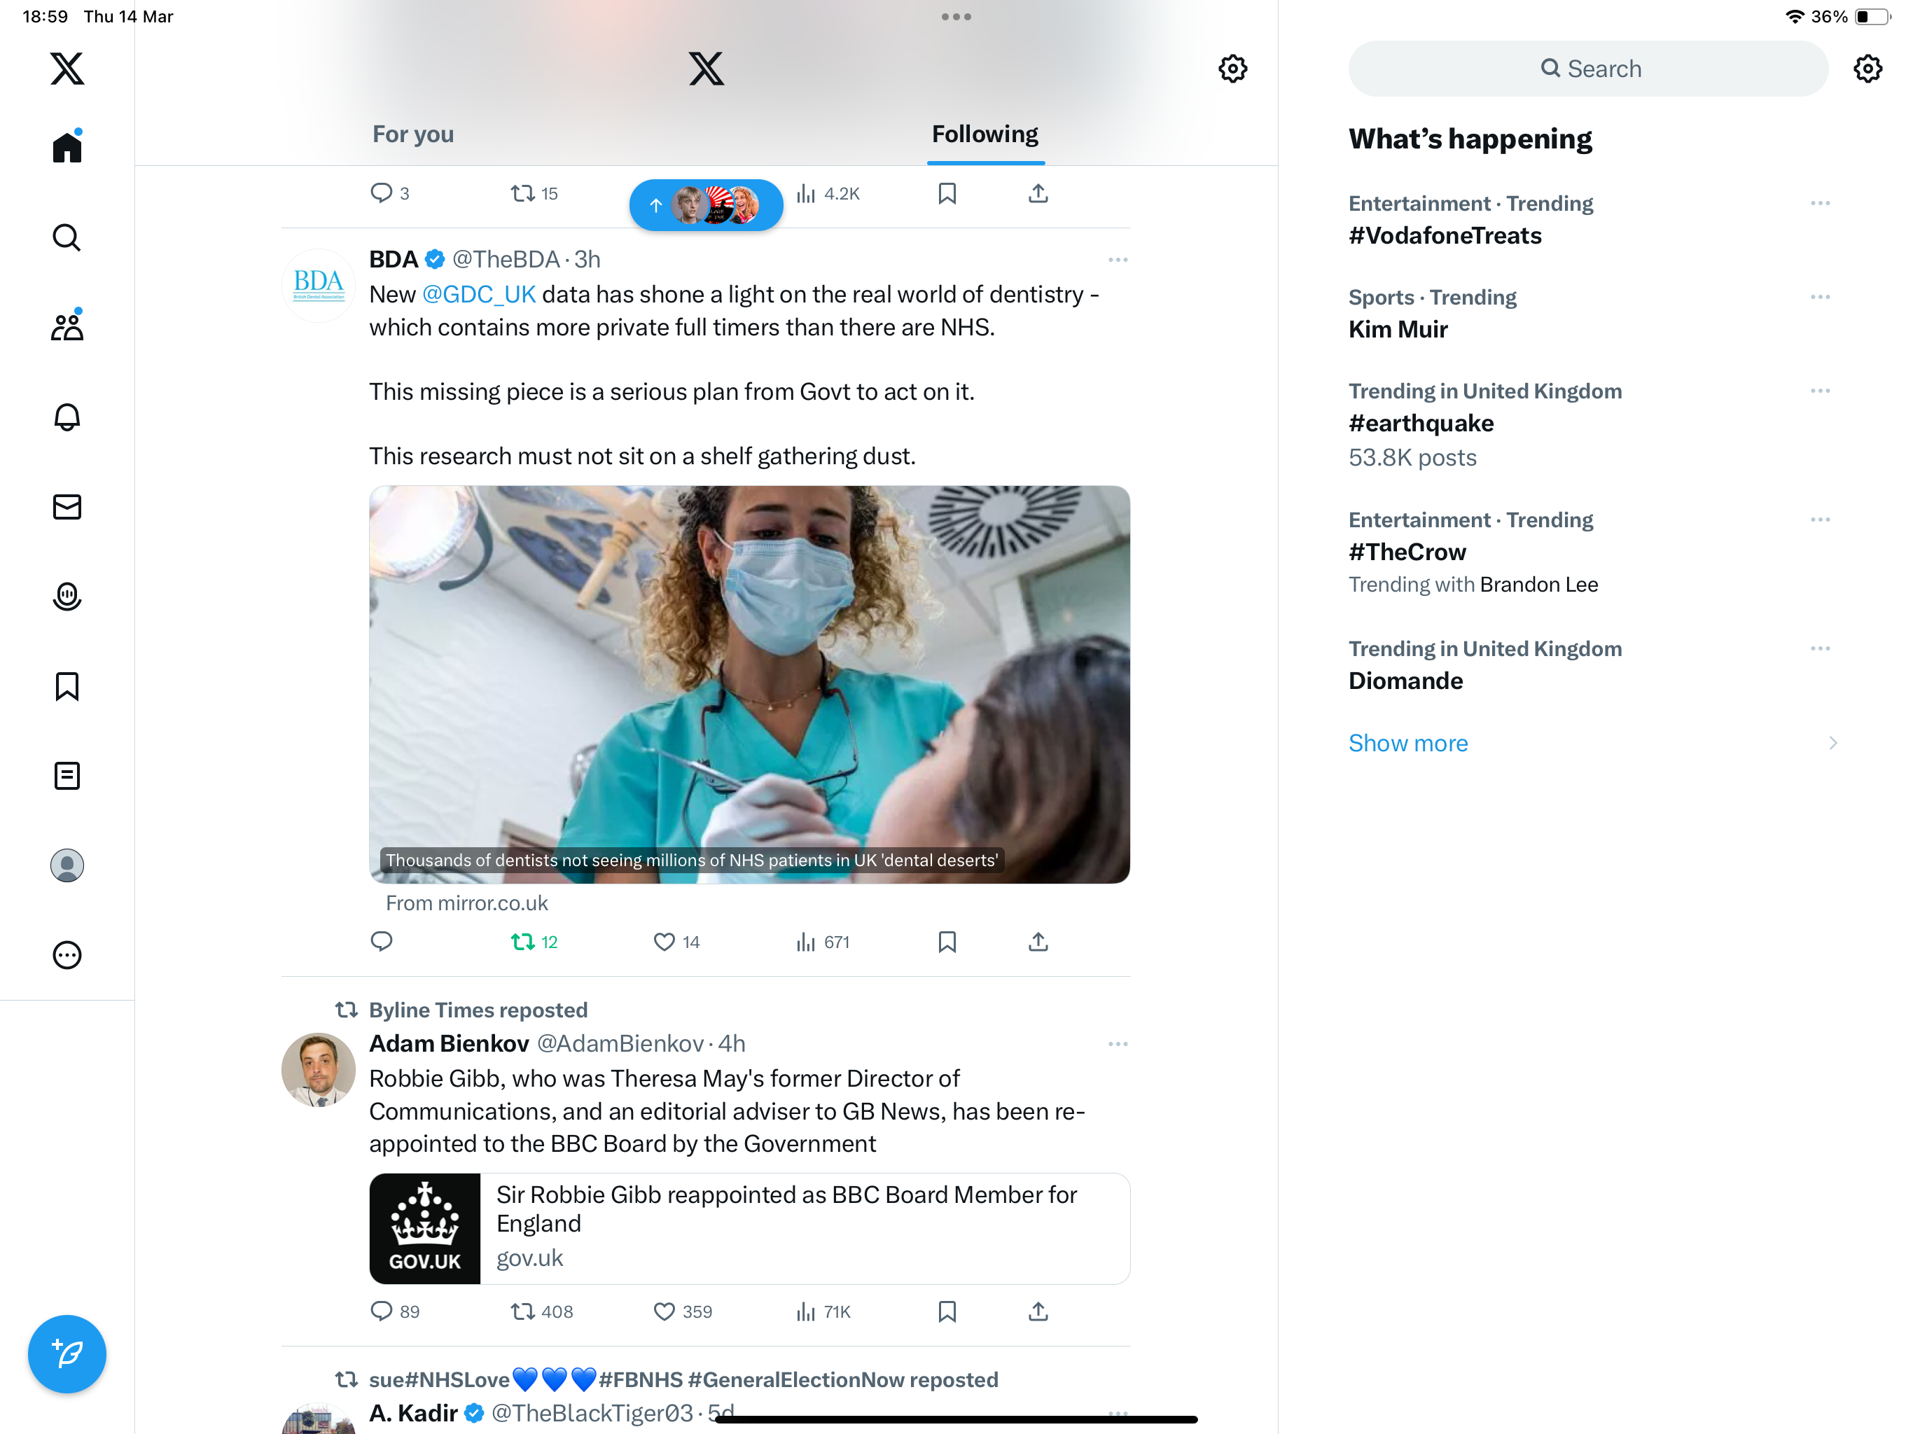Screen dimensions: 1913x1434
Task: View analytics for Adam Bienkov post 71K
Action: (823, 1311)
